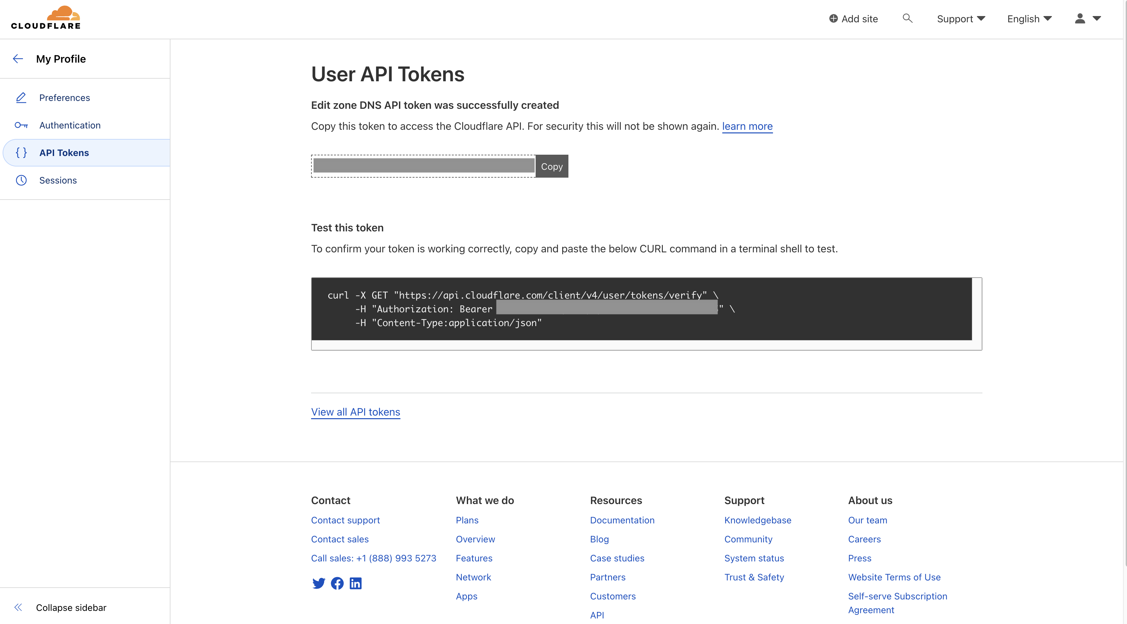Open the API footer link
1127x624 pixels.
click(x=597, y=615)
